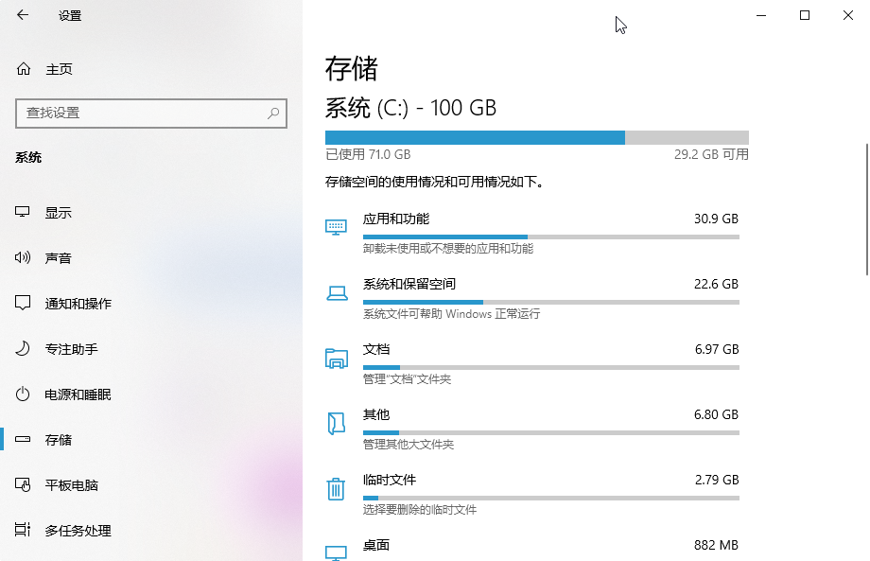This screenshot has width=870, height=561.
Task: Select the 电源和睡眠 power icon
Action: (22, 394)
